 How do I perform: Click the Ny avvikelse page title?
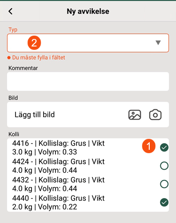[x=88, y=11]
